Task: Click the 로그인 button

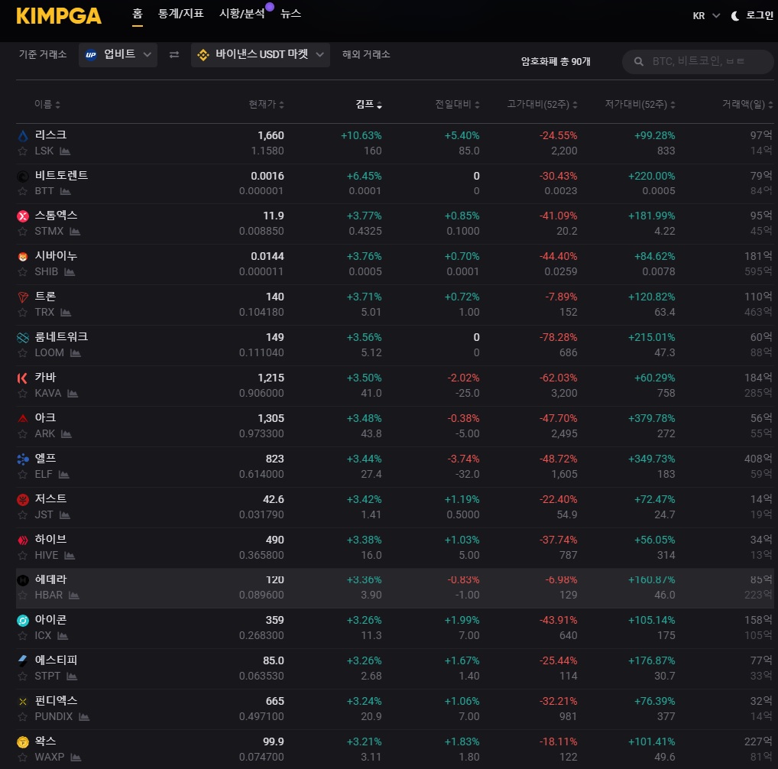Action: [x=760, y=16]
